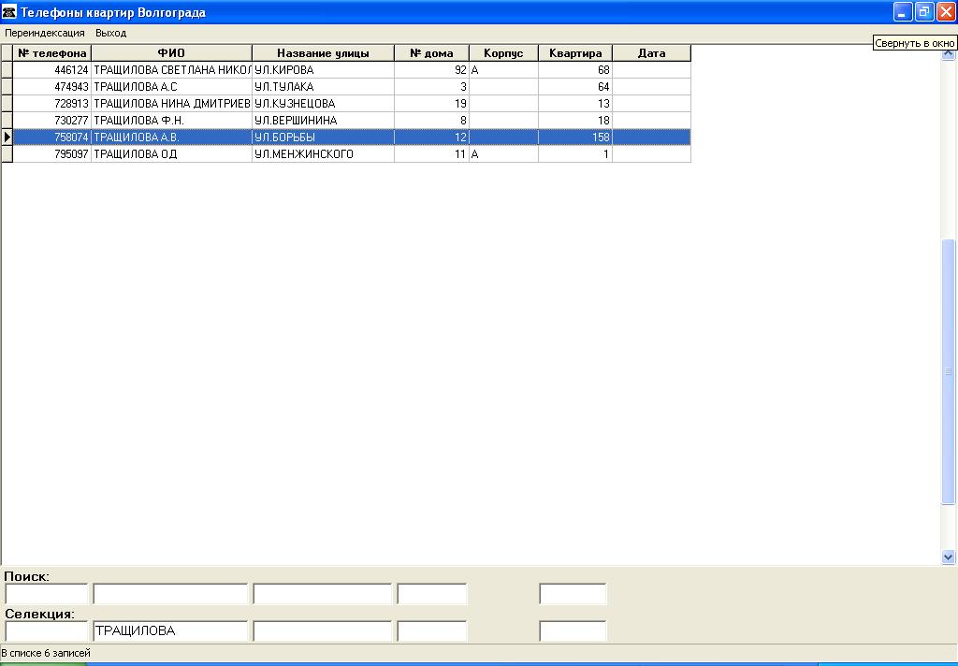Select the row with phone number 446124
This screenshot has width=958, height=666.
52,70
